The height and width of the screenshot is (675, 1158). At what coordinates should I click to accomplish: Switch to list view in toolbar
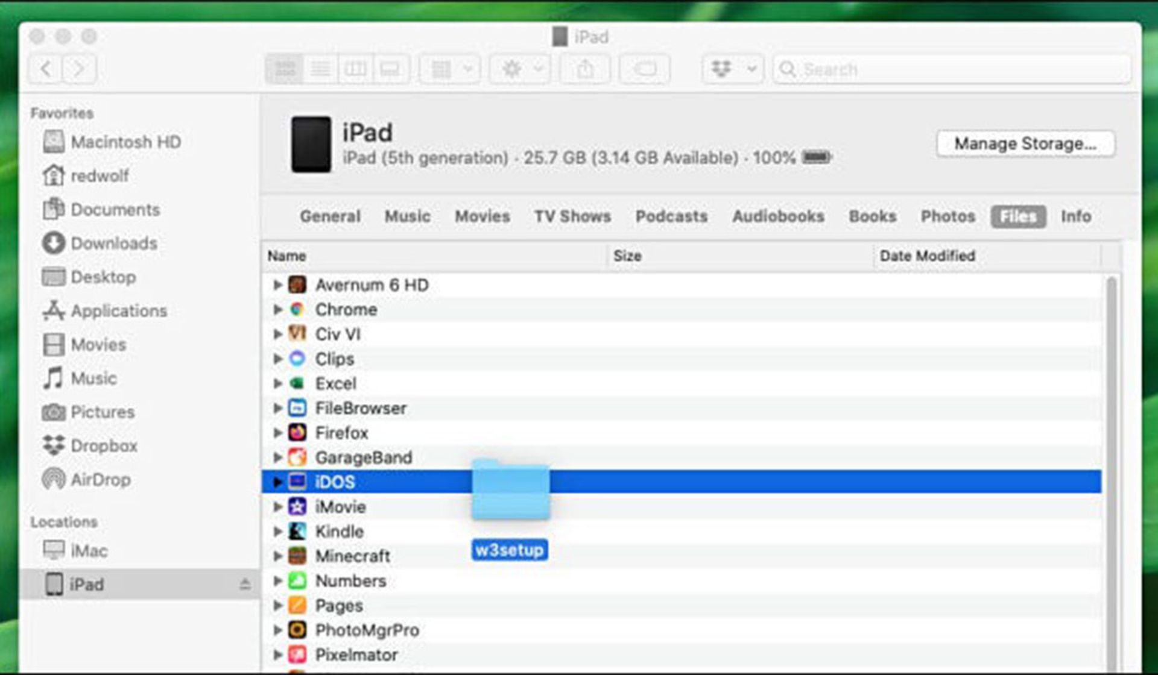point(320,69)
